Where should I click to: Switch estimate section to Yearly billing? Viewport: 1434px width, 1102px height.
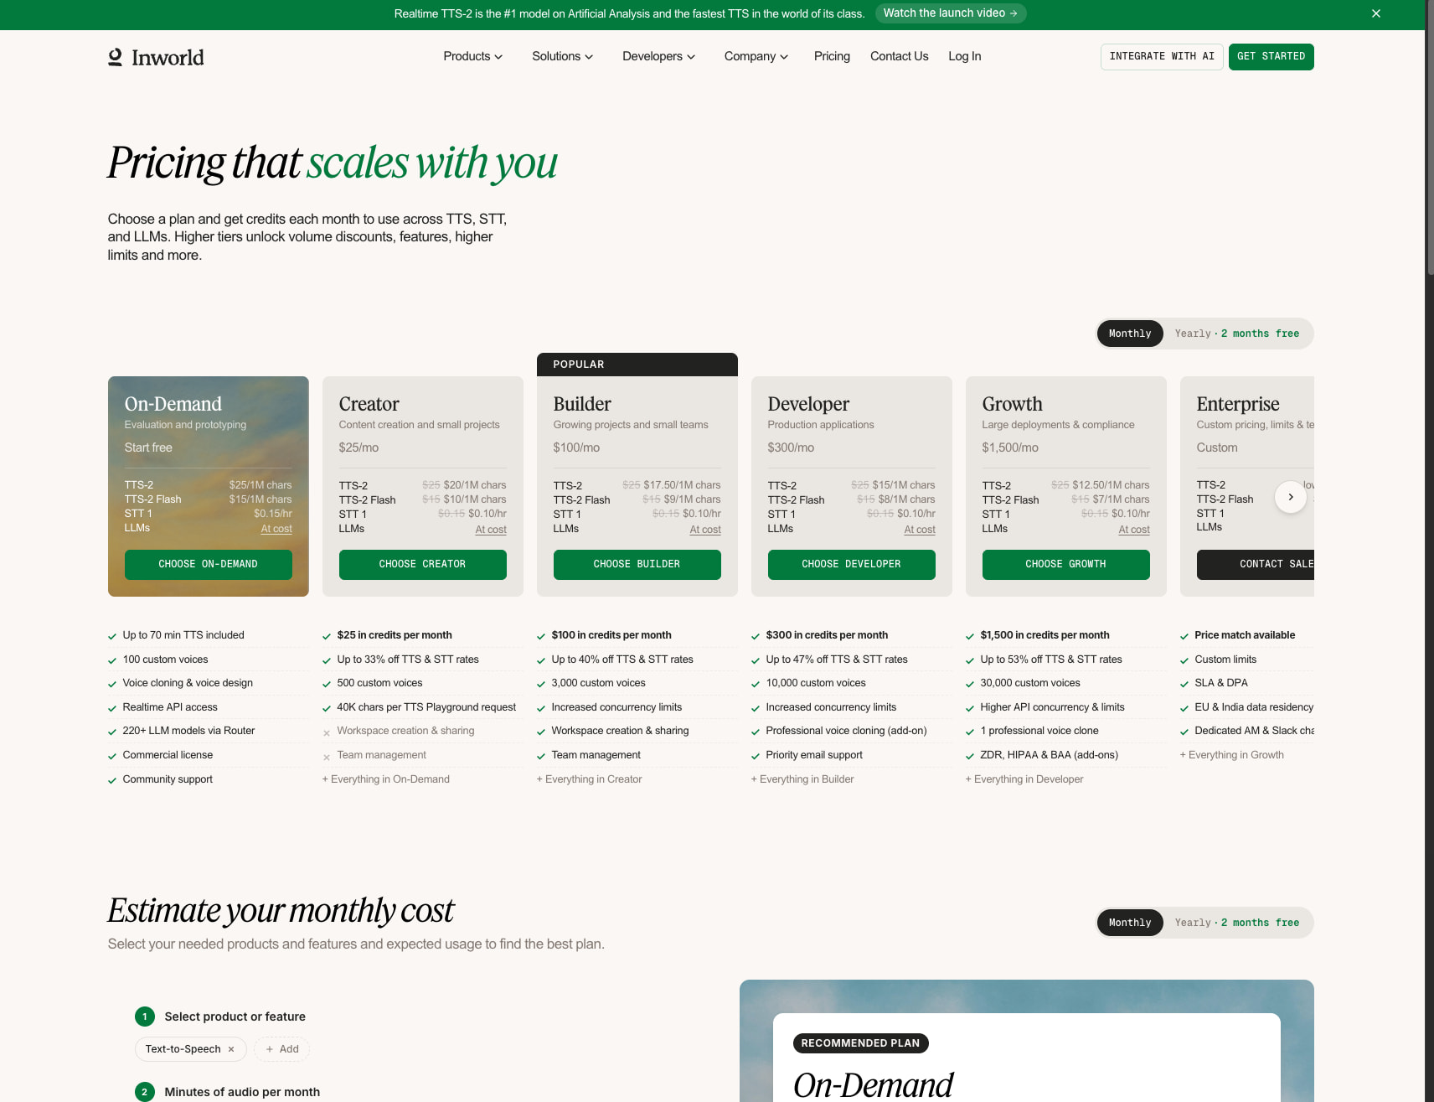point(1237,923)
